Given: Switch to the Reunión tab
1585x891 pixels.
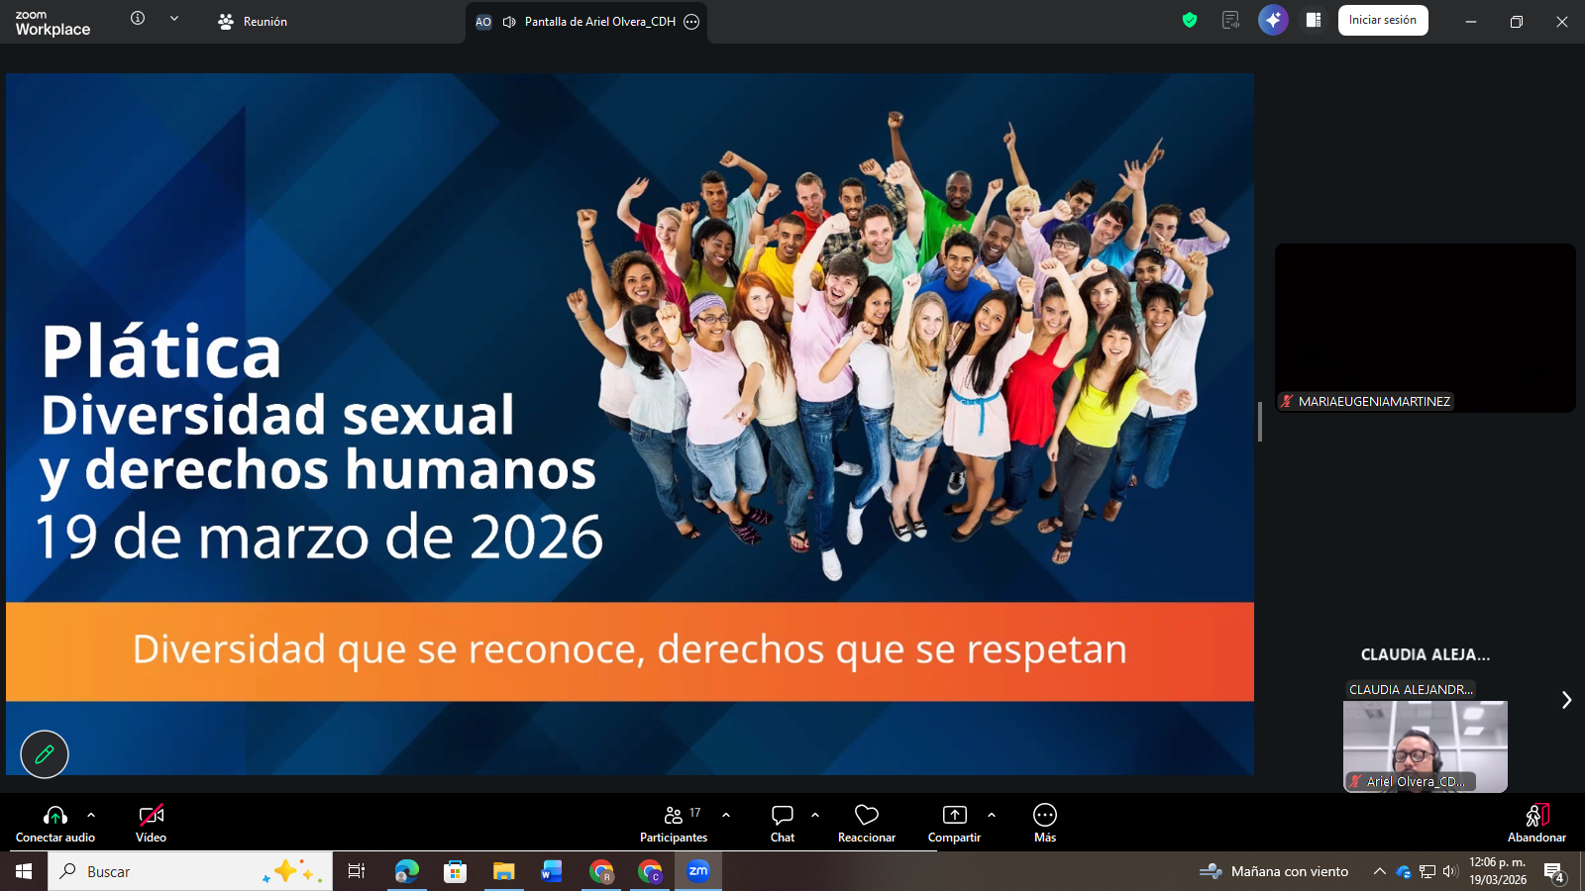Looking at the screenshot, I should point(254,20).
